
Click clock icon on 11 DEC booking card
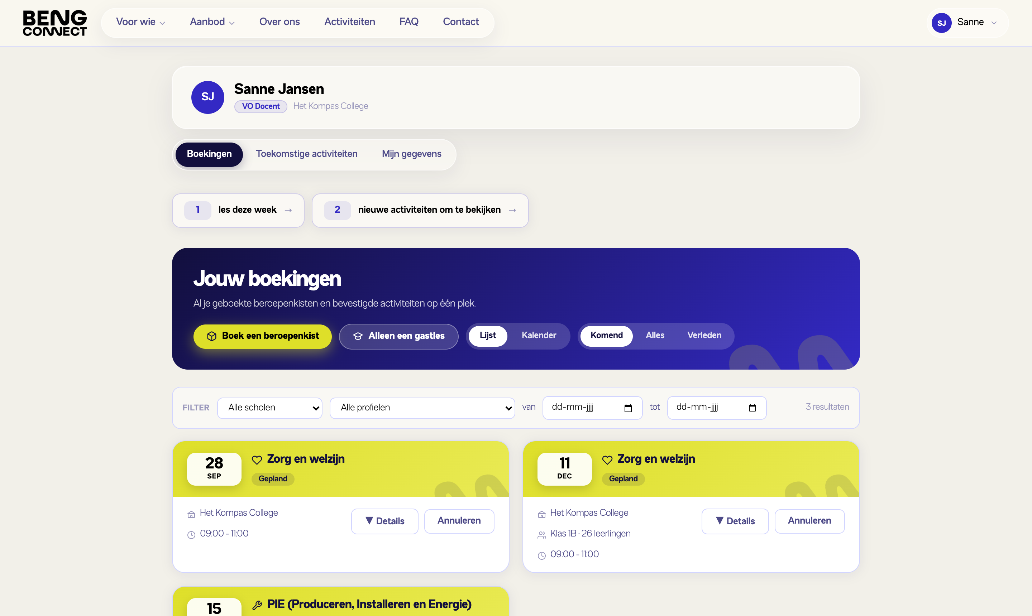click(x=541, y=555)
